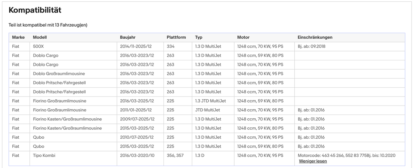
Task: Select 'Tipo Kombi' model cell
Action: click(x=44, y=156)
